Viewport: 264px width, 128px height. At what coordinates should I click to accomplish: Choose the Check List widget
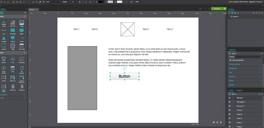coord(21,88)
